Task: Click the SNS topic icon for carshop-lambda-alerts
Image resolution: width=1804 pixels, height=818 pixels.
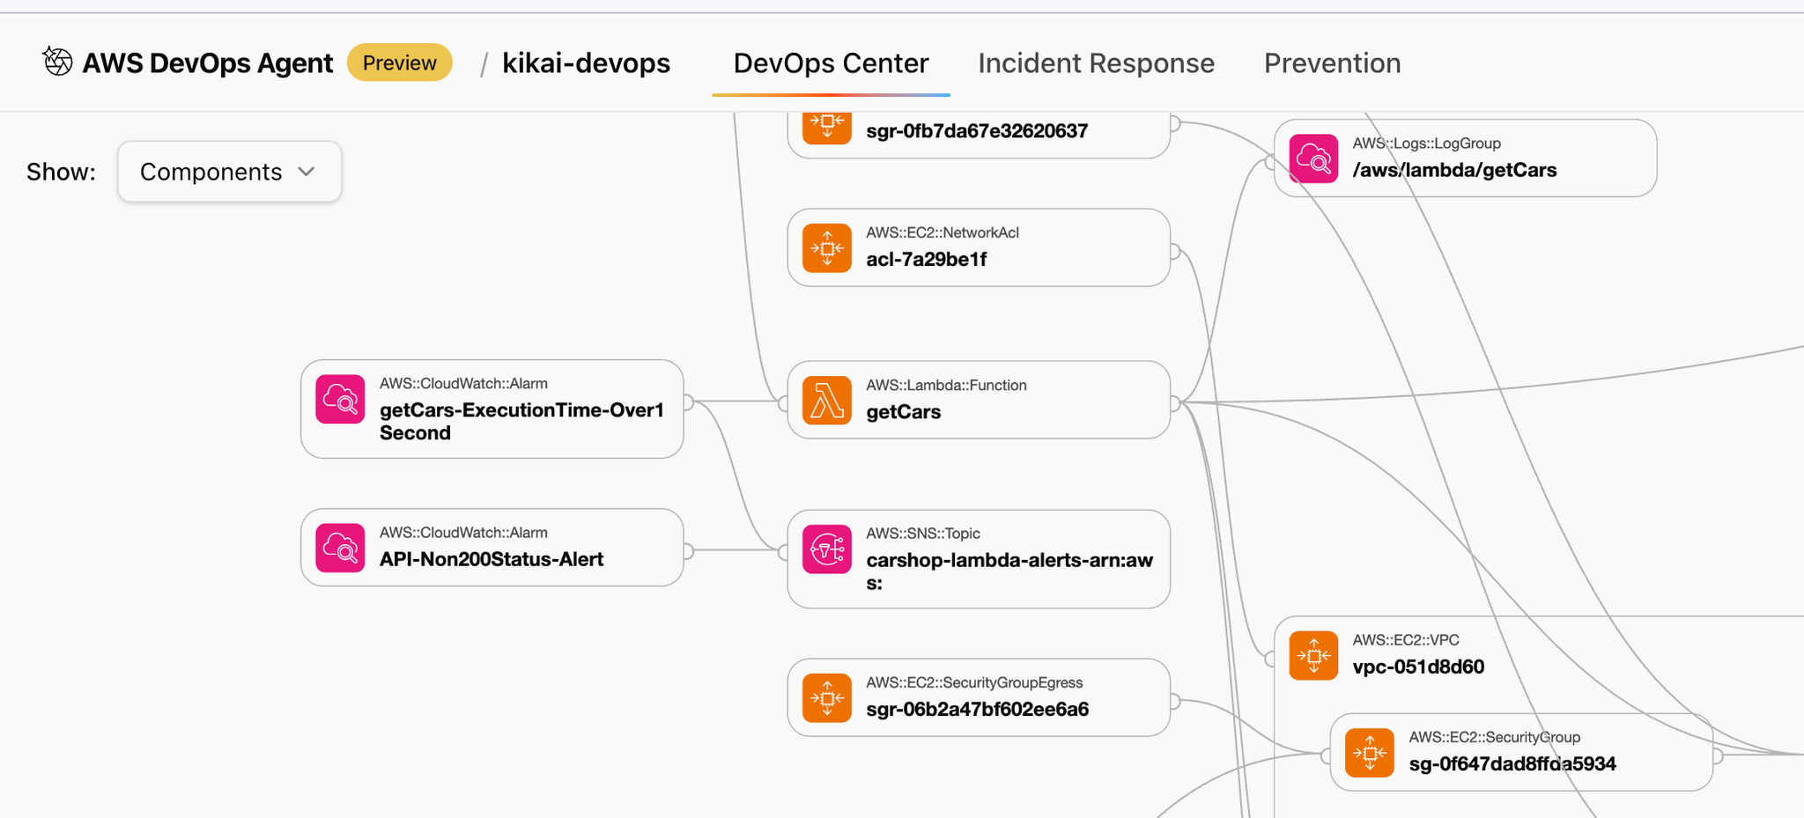Action: tap(827, 549)
